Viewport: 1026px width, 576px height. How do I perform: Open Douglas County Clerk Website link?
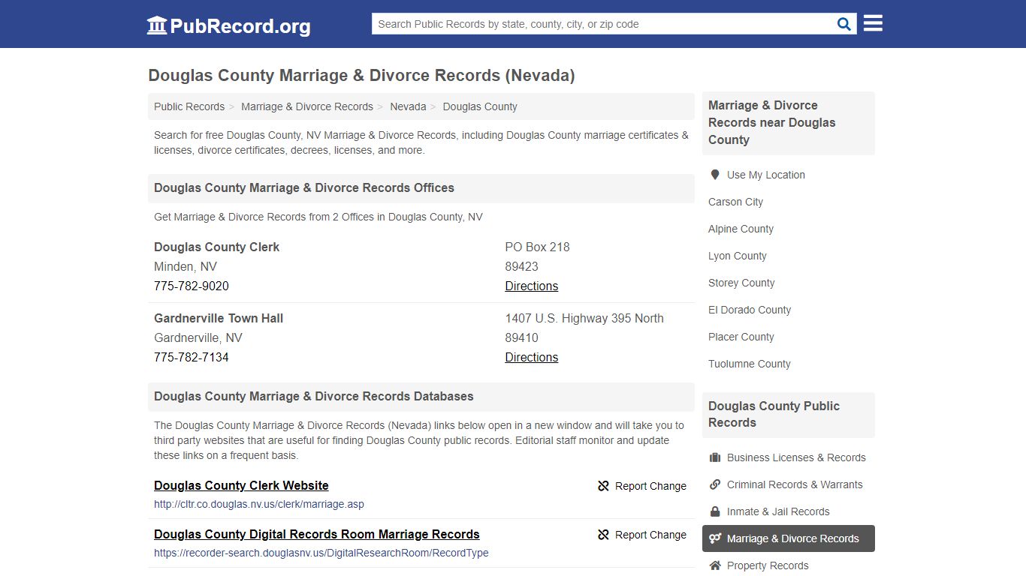click(241, 485)
